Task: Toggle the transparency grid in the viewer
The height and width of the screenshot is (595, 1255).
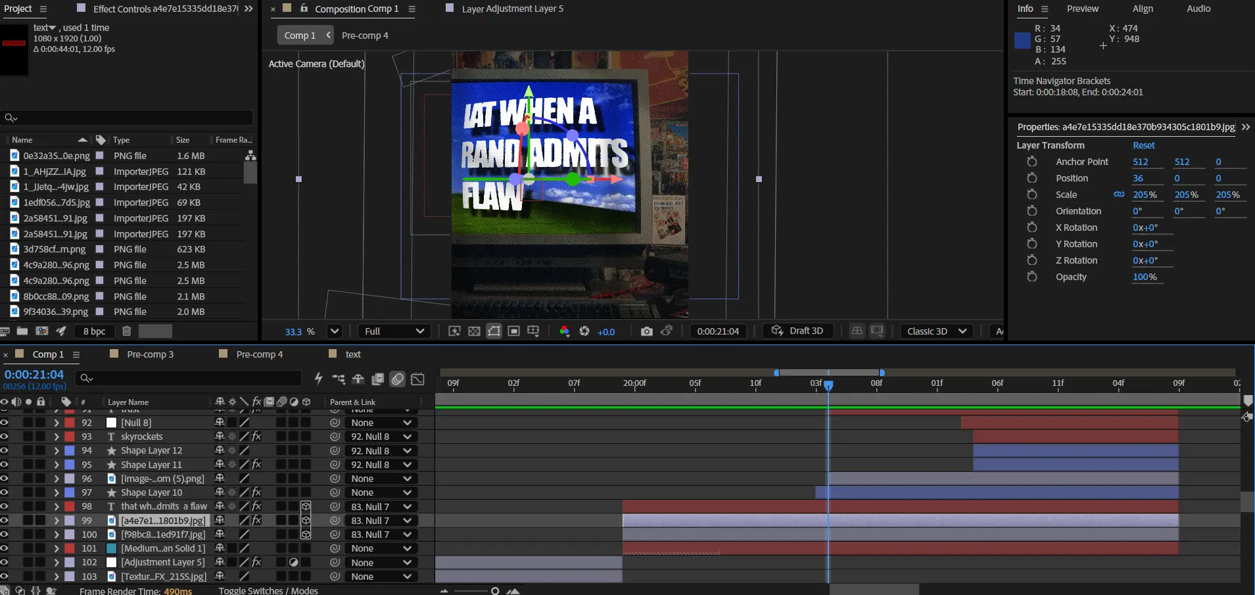Action: click(x=474, y=331)
